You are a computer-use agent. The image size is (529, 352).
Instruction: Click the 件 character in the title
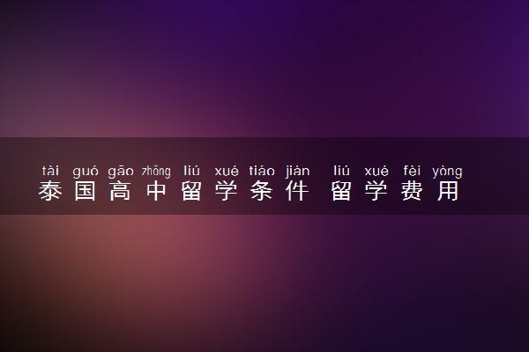click(297, 191)
